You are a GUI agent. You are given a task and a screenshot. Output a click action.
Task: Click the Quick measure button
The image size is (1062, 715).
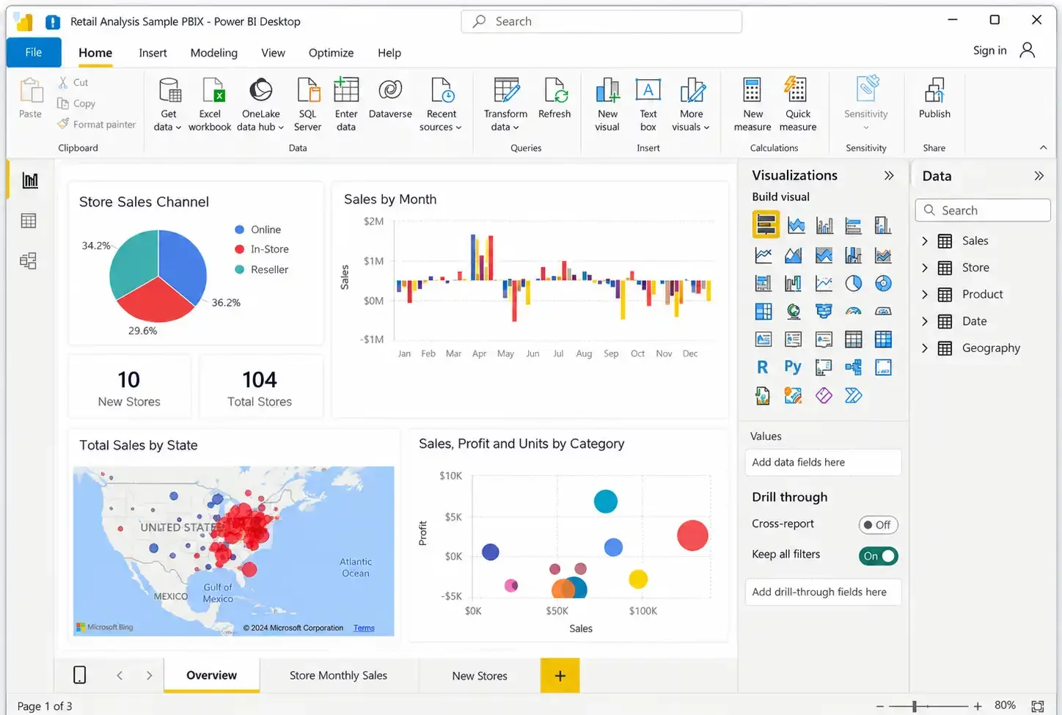(798, 105)
